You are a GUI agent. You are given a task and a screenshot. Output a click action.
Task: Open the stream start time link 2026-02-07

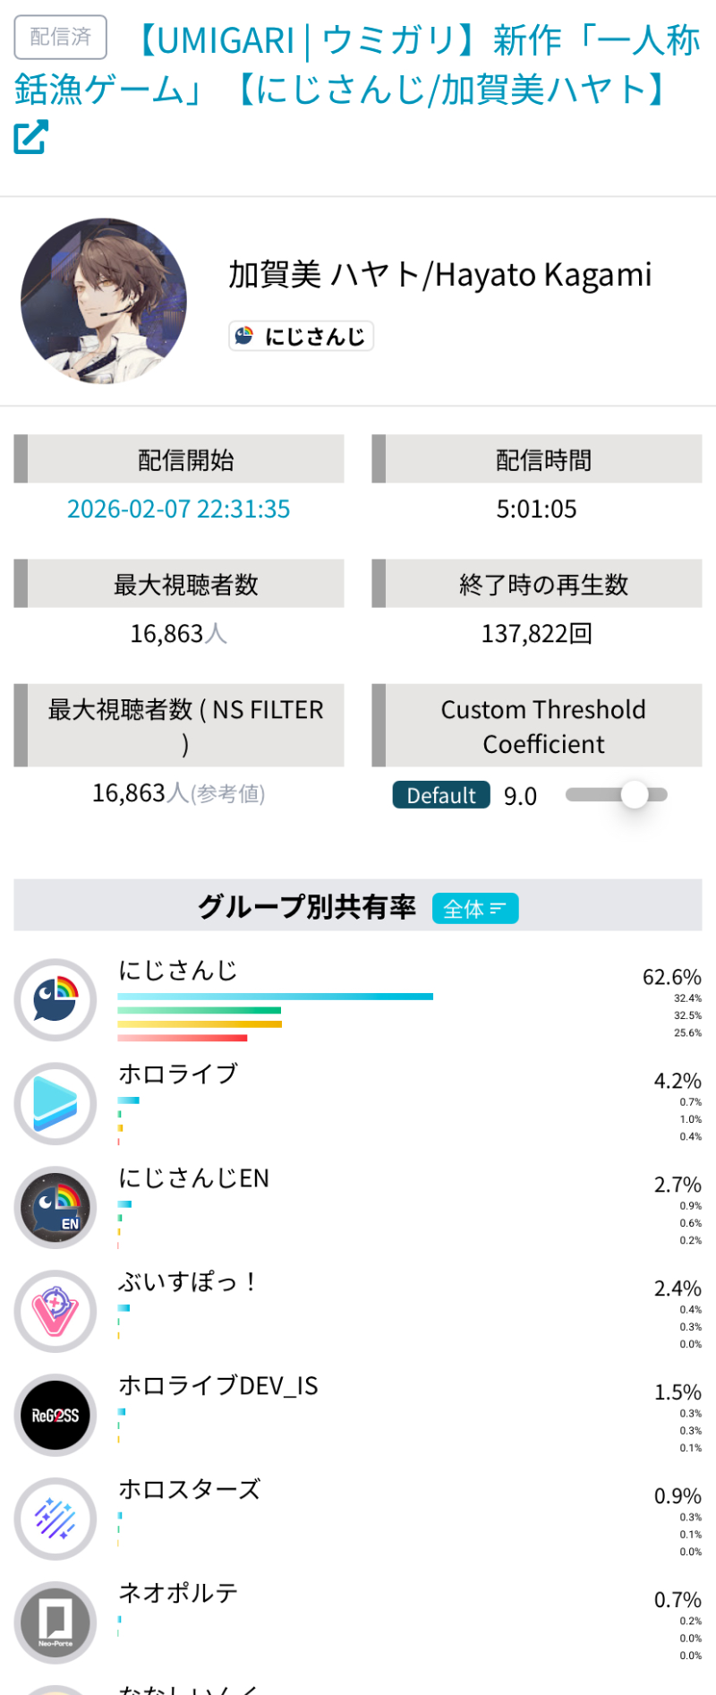(179, 509)
